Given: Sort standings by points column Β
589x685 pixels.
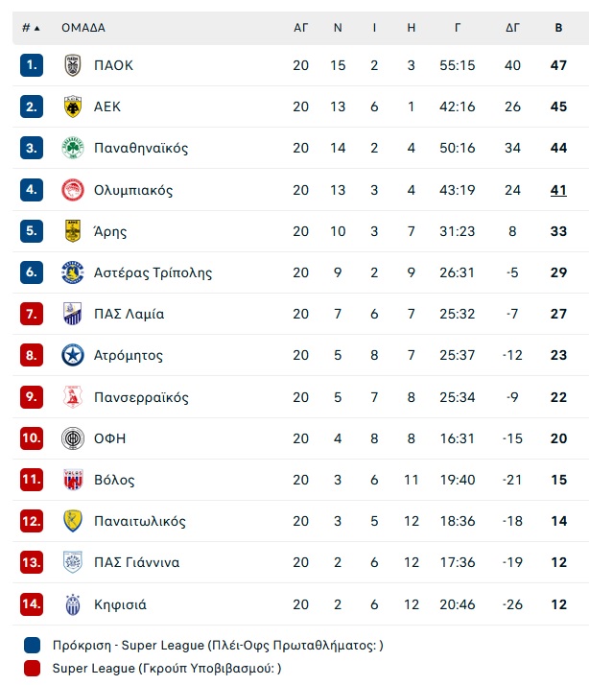Looking at the screenshot, I should 558,28.
